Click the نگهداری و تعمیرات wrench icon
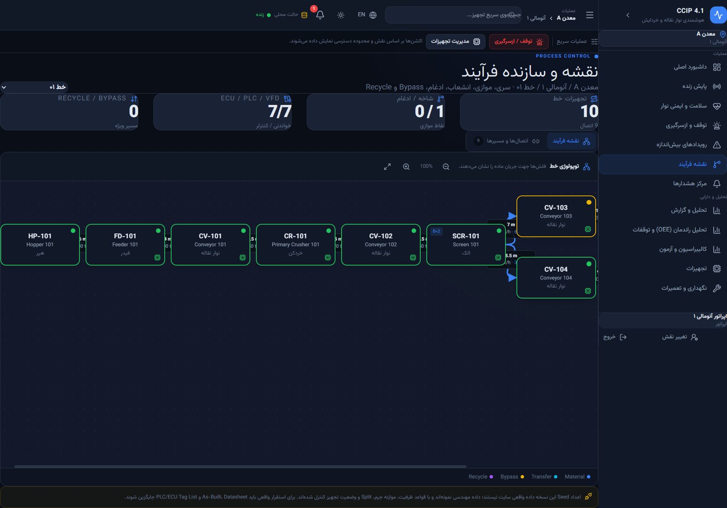The height and width of the screenshot is (508, 727). coord(717,288)
